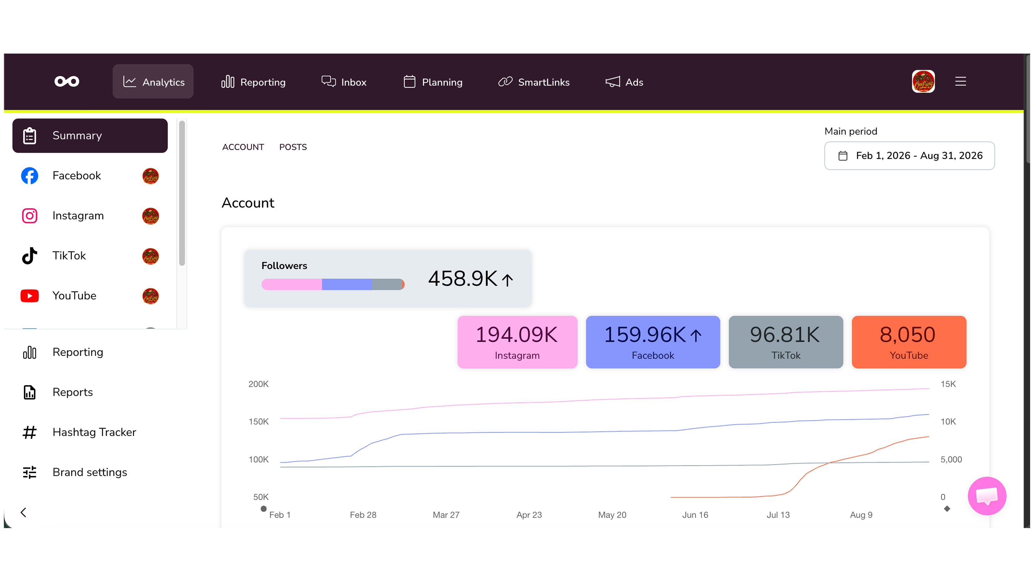Click the Facebook logo icon in sidebar

click(30, 176)
